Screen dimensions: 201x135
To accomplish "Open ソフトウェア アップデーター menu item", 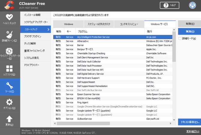I will tap(36, 22).
